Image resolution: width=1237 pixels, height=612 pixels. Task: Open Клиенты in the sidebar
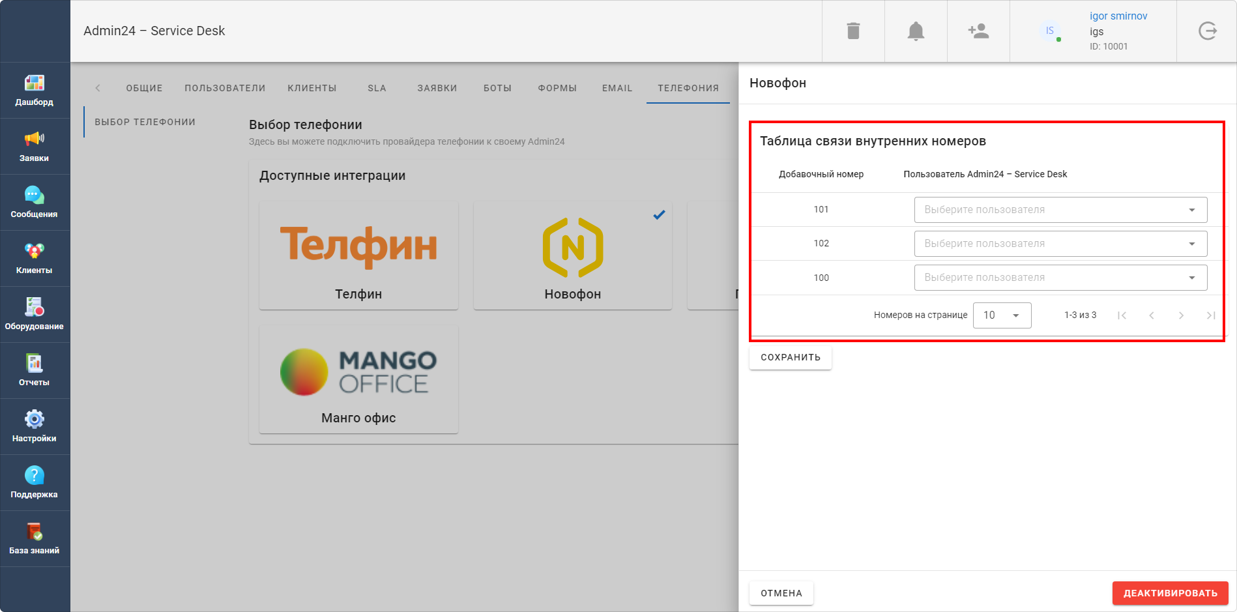(x=35, y=259)
